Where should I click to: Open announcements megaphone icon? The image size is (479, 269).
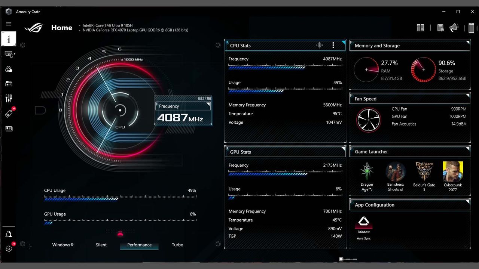click(x=454, y=28)
